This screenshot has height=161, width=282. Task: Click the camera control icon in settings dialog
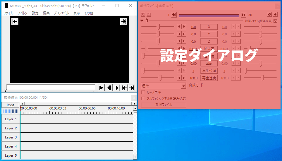[x=143, y=15]
